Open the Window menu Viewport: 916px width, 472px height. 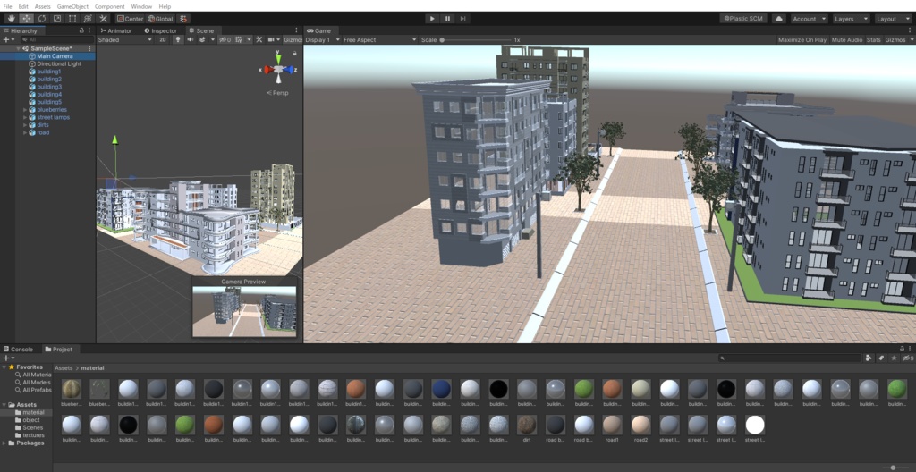click(x=141, y=6)
